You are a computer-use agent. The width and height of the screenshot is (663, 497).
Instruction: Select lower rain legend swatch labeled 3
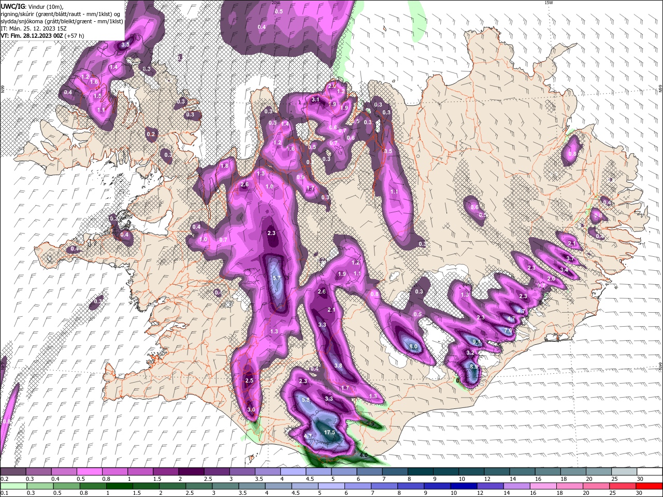point(225,486)
